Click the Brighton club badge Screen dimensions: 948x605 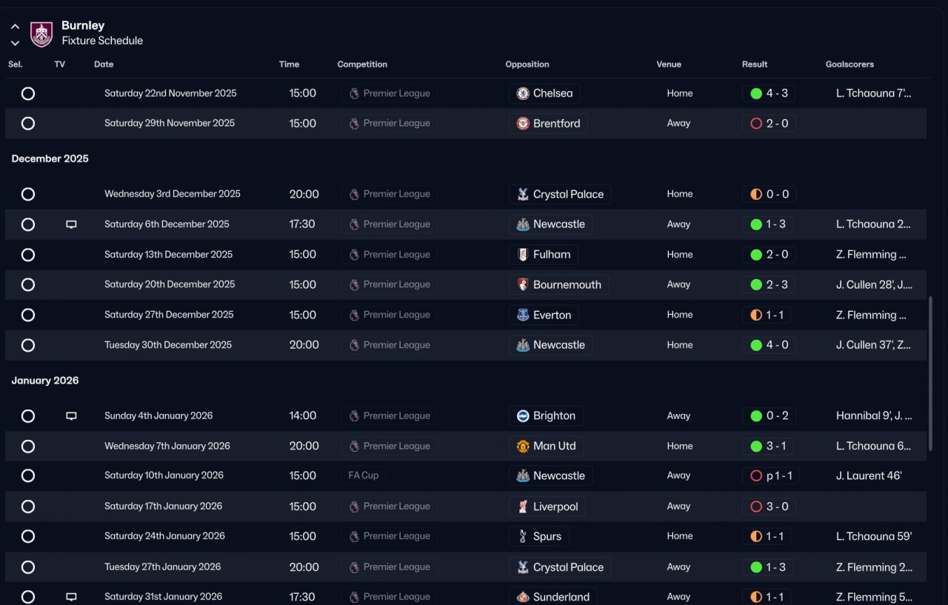point(523,416)
